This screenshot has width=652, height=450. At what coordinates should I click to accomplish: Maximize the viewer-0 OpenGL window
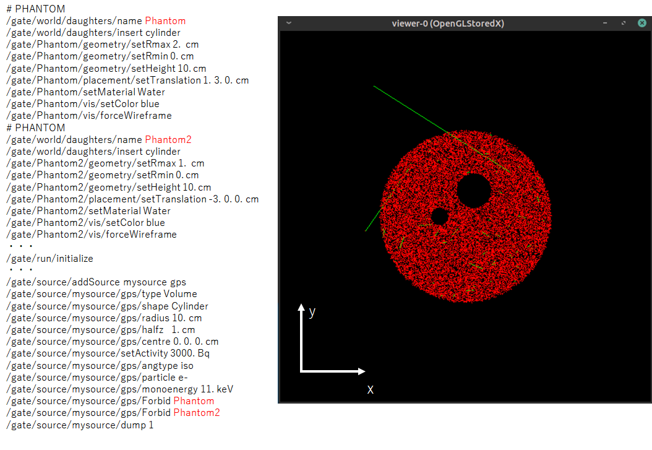624,24
